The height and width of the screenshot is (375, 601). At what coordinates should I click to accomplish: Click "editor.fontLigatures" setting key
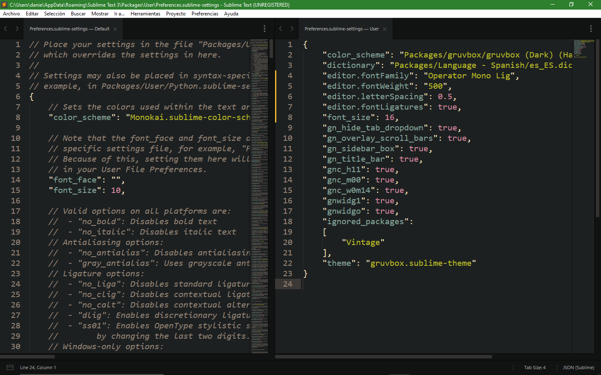pyautogui.click(x=375, y=107)
